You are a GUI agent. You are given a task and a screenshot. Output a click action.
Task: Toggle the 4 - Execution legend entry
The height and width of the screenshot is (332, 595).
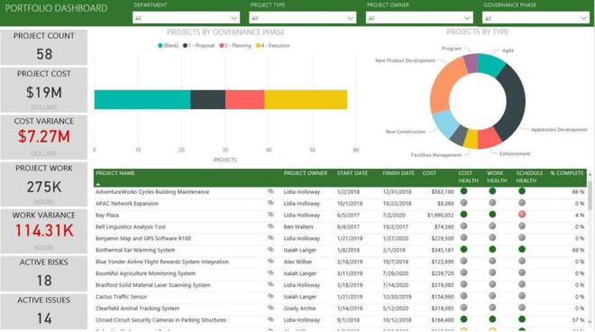point(273,46)
